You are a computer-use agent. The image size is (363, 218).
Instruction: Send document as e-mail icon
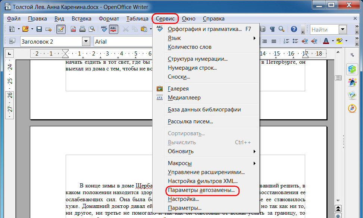click(x=48, y=29)
